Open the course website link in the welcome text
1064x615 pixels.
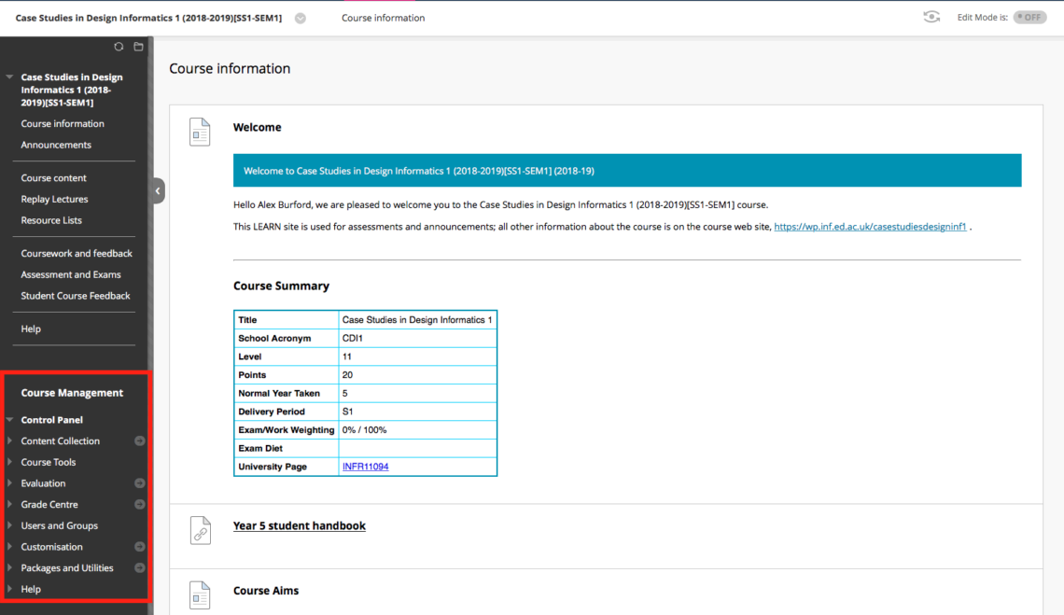870,226
